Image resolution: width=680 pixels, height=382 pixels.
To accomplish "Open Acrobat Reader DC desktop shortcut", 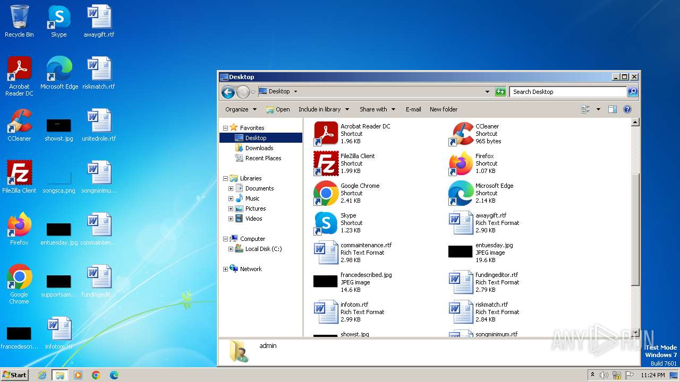I will click(x=19, y=76).
